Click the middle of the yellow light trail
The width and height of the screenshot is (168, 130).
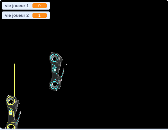(x=15, y=80)
